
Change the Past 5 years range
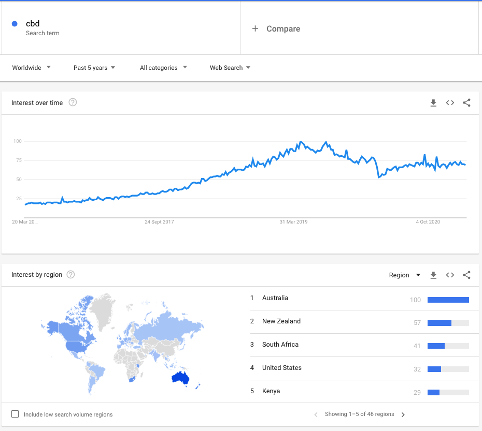coord(94,68)
